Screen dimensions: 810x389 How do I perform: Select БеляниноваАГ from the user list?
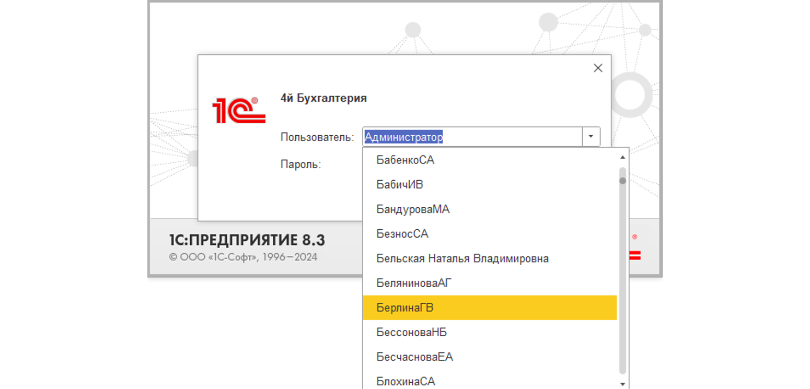pyautogui.click(x=414, y=283)
